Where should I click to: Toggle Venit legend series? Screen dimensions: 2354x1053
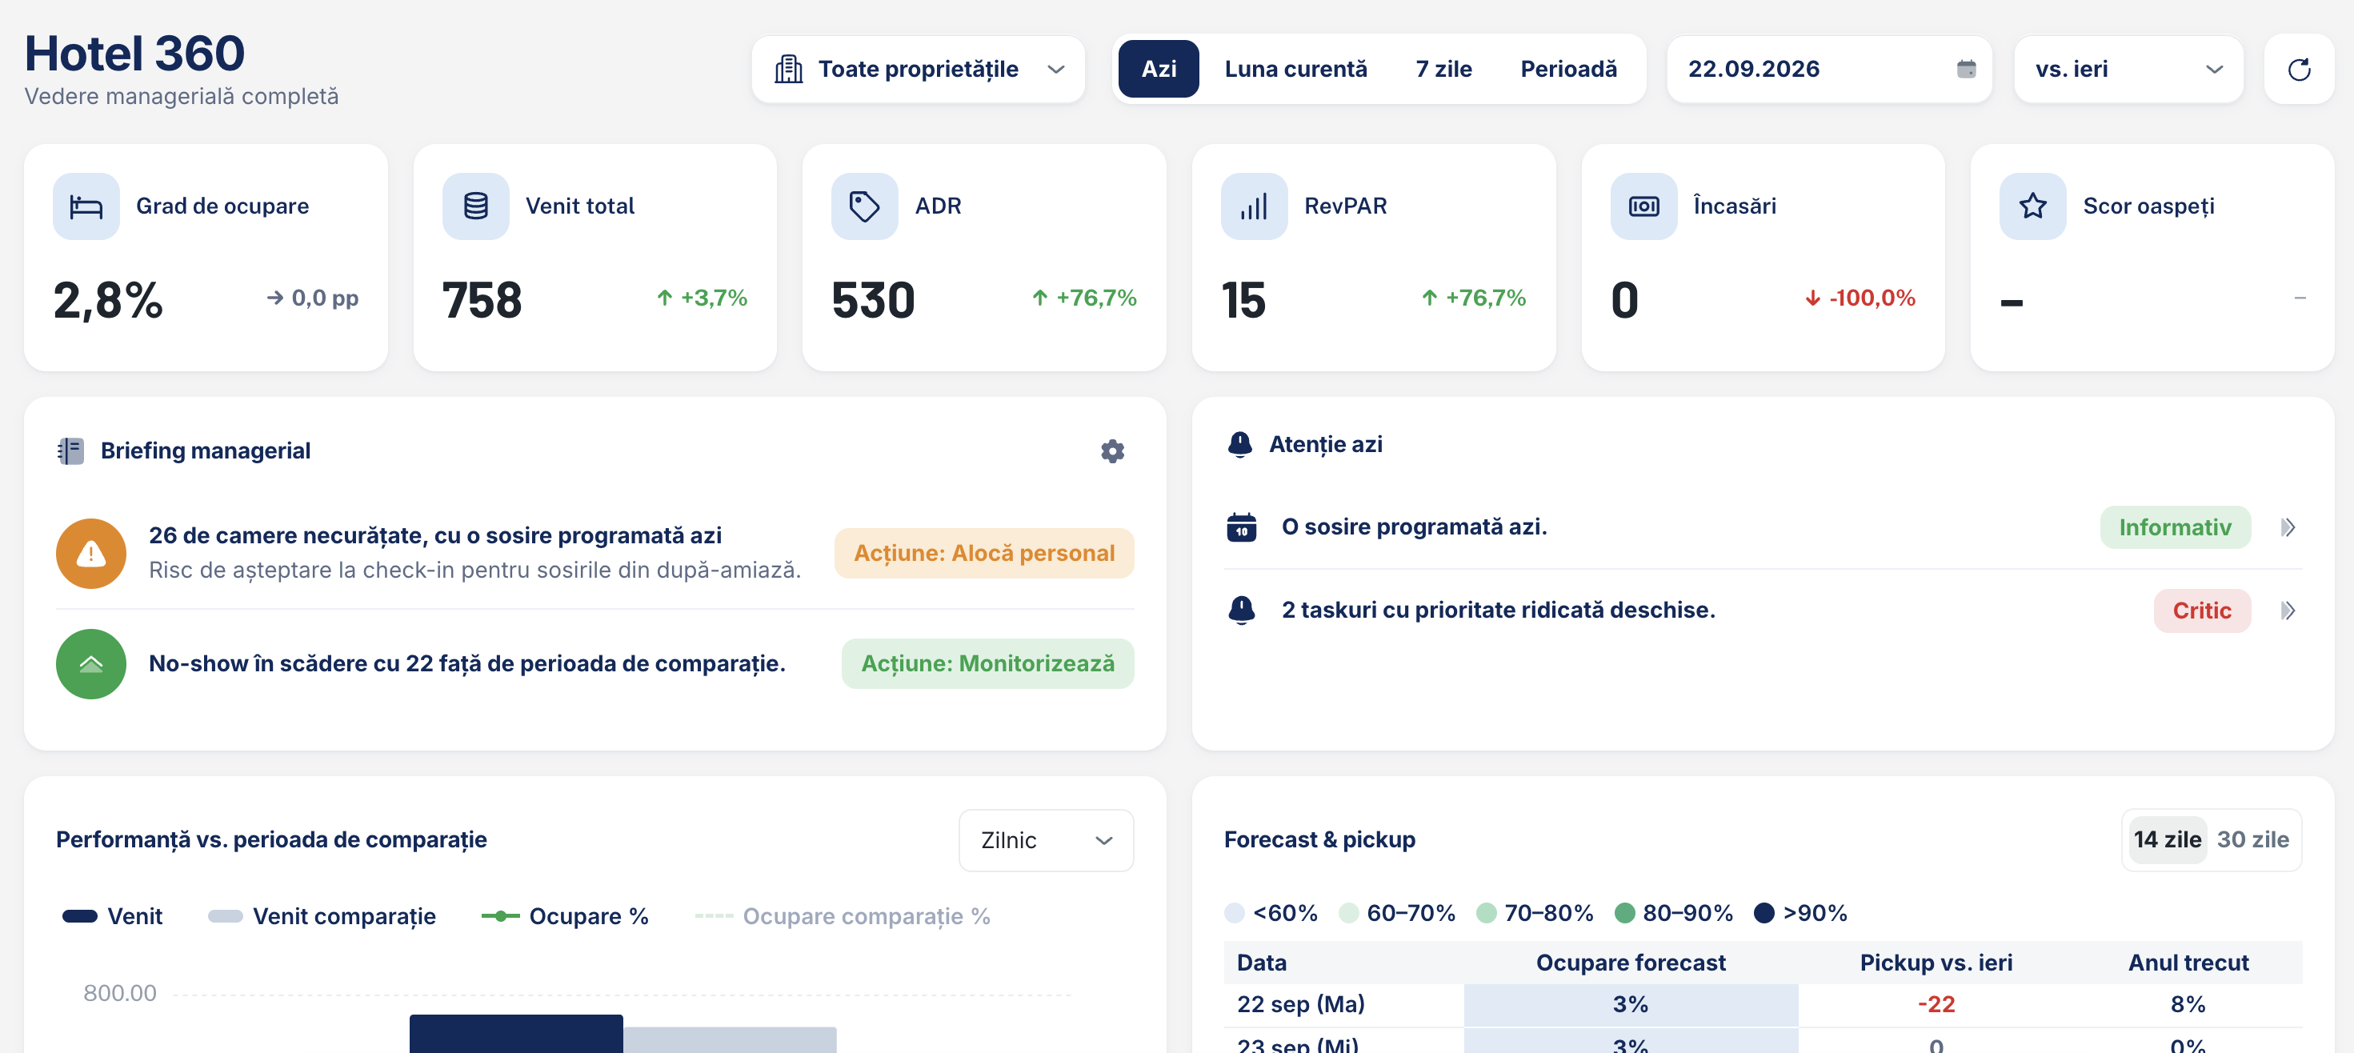coord(111,916)
